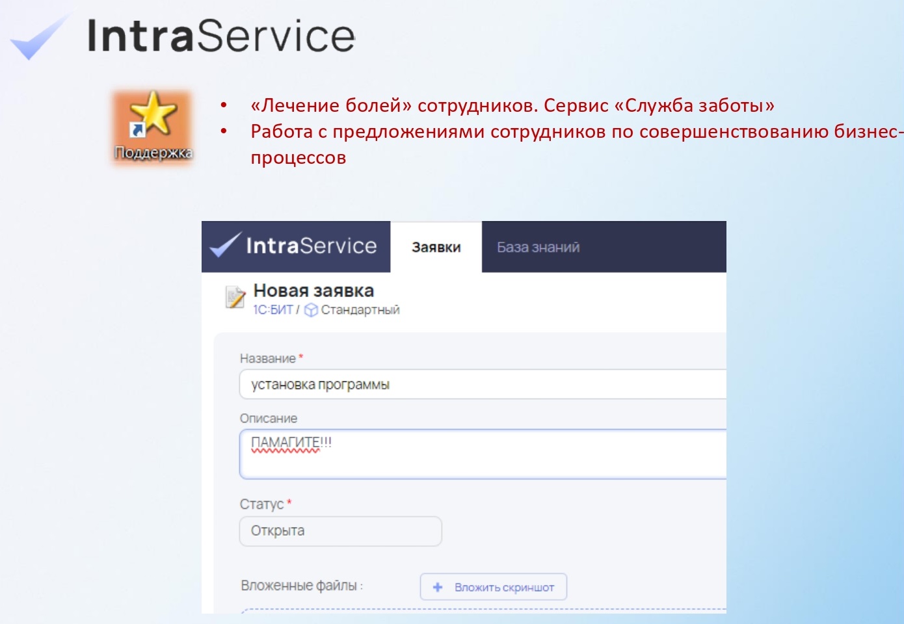The width and height of the screenshot is (904, 624).
Task: Open the База знаний tab
Action: (x=538, y=247)
